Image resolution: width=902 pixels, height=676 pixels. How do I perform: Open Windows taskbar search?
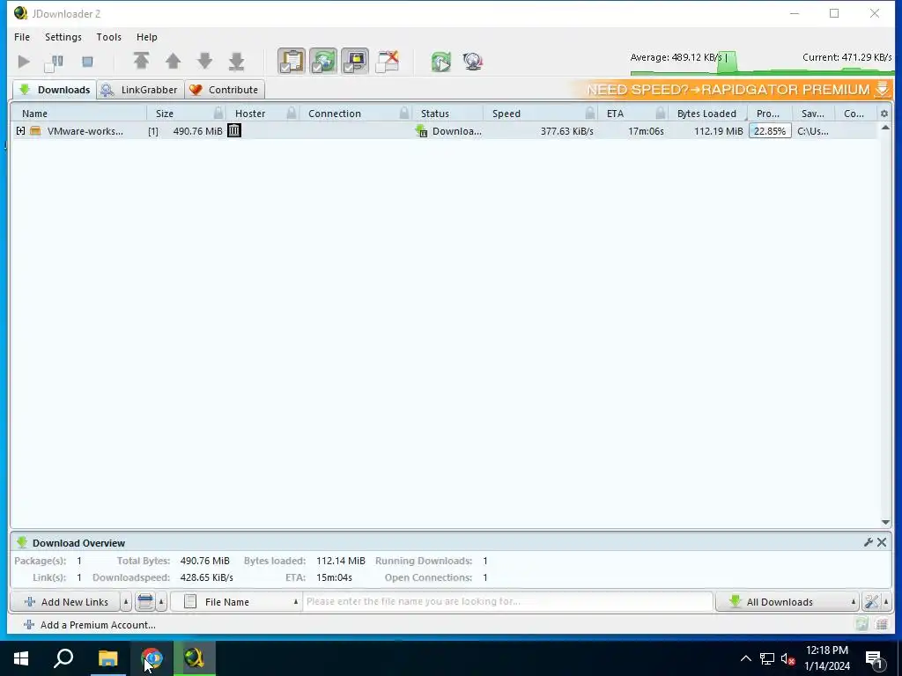63,658
